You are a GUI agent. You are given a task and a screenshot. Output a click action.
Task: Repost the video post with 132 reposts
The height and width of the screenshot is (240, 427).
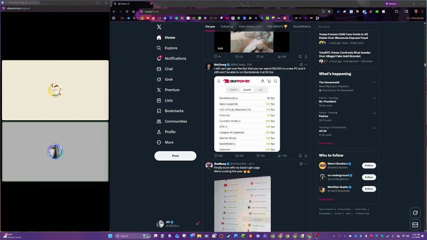tap(239, 57)
